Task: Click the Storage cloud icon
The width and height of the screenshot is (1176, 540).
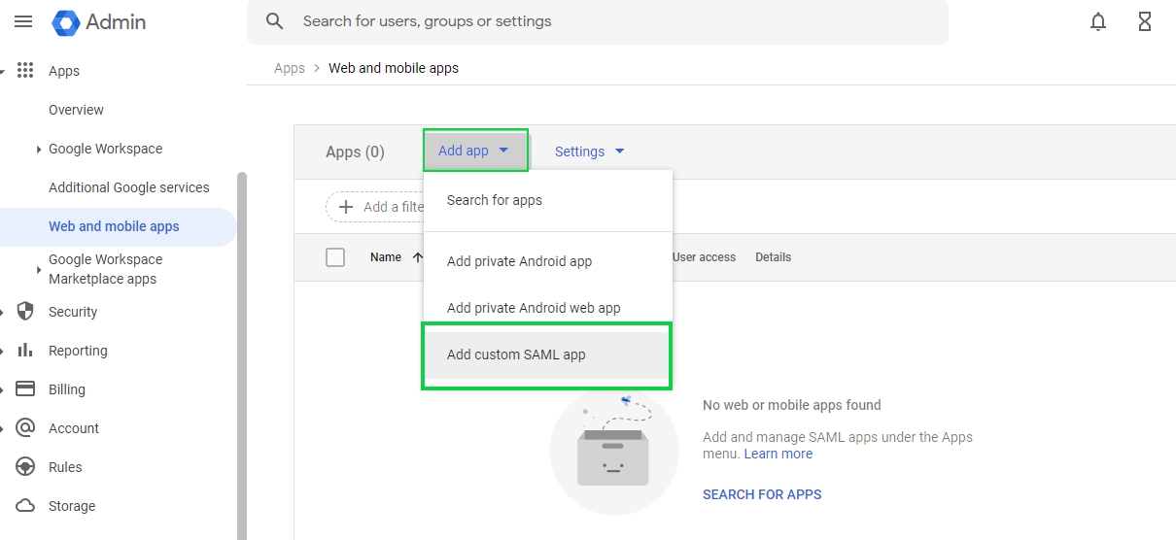Action: click(26, 506)
